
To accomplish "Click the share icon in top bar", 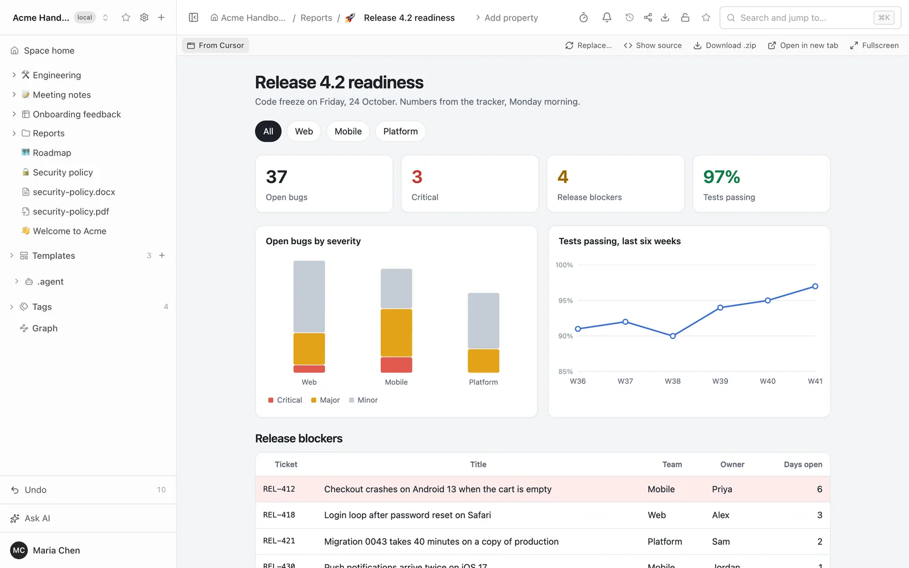I will (x=648, y=18).
